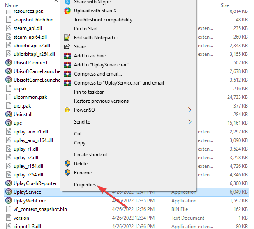Viewport: 254px width, 229px height.
Task: Click the xinput1_3.dll file icon
Action: pos(9,226)
